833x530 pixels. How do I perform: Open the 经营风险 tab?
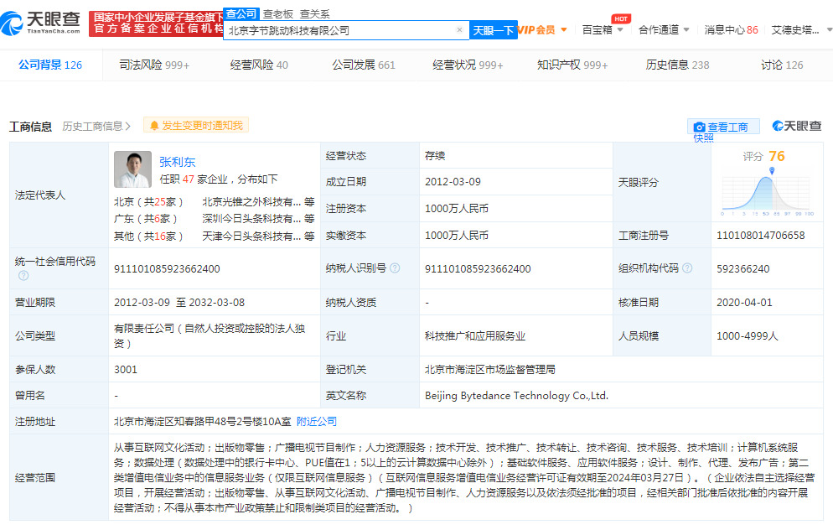point(259,65)
